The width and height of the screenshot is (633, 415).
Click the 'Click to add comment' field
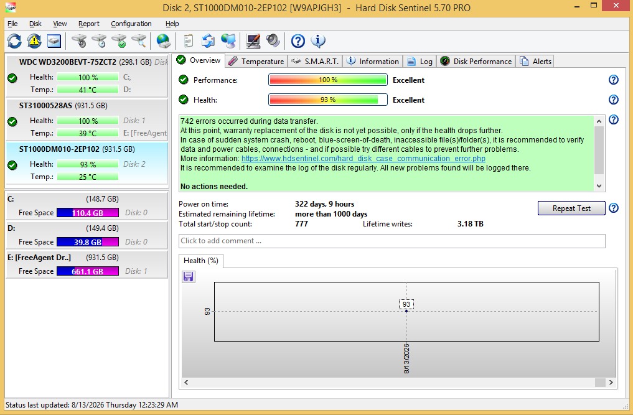tap(392, 241)
